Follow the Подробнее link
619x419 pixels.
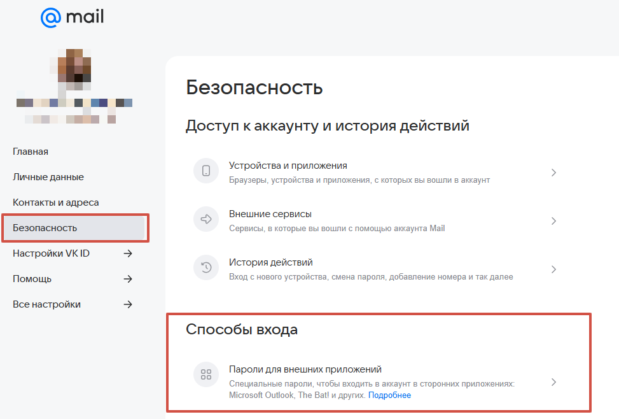point(389,395)
